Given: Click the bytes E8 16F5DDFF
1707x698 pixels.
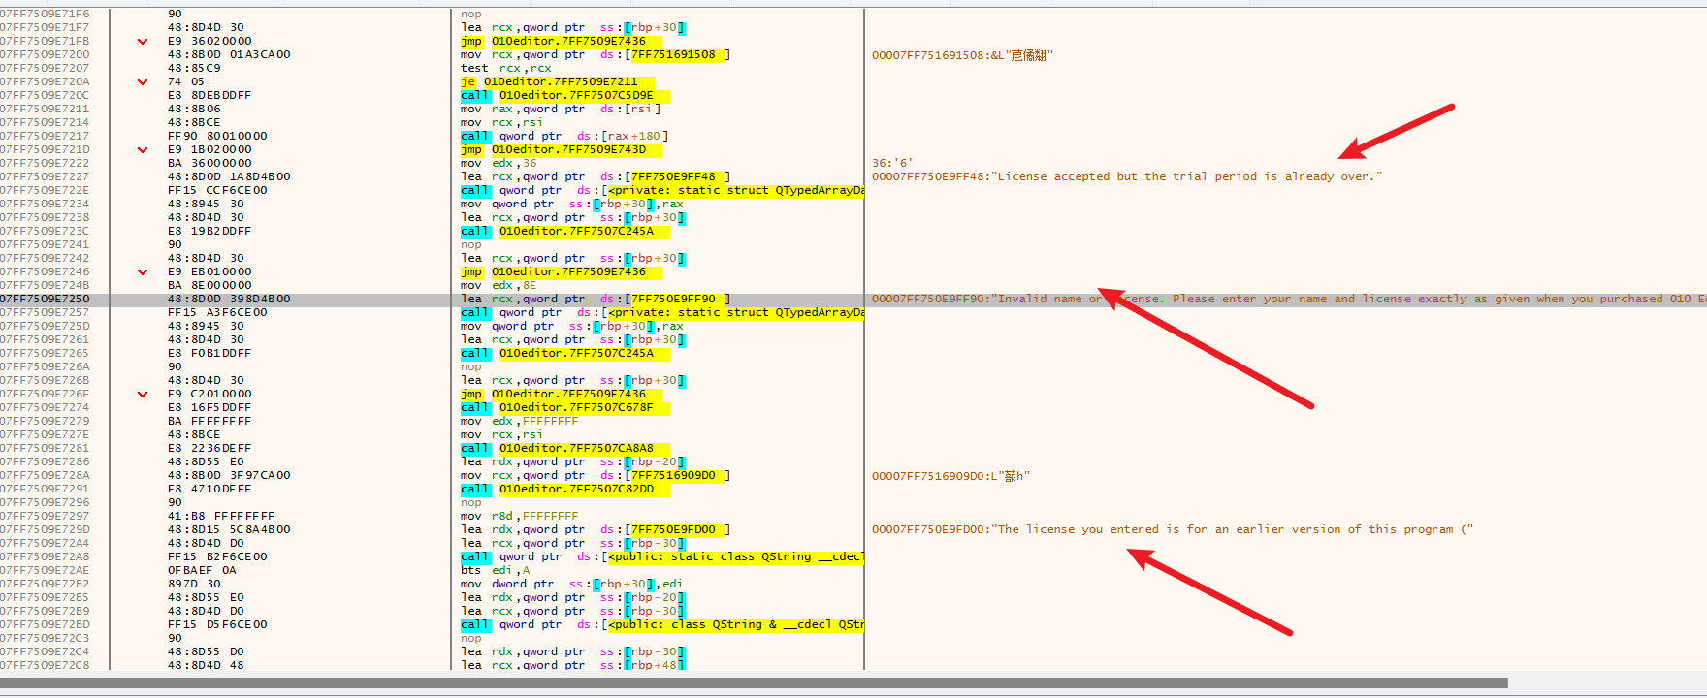Looking at the screenshot, I should 209,408.
